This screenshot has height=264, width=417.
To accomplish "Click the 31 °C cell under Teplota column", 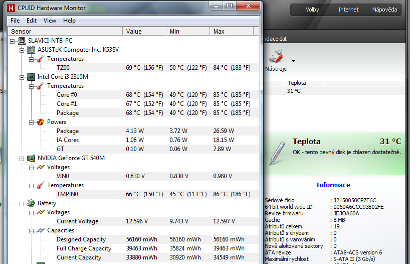I will (294, 91).
